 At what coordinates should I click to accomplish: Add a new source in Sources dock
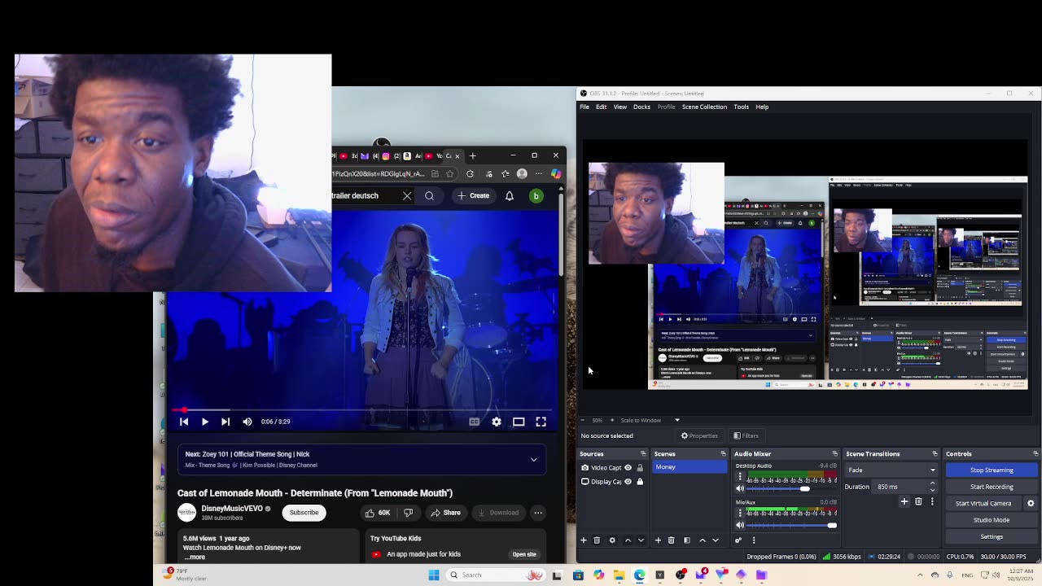click(583, 540)
